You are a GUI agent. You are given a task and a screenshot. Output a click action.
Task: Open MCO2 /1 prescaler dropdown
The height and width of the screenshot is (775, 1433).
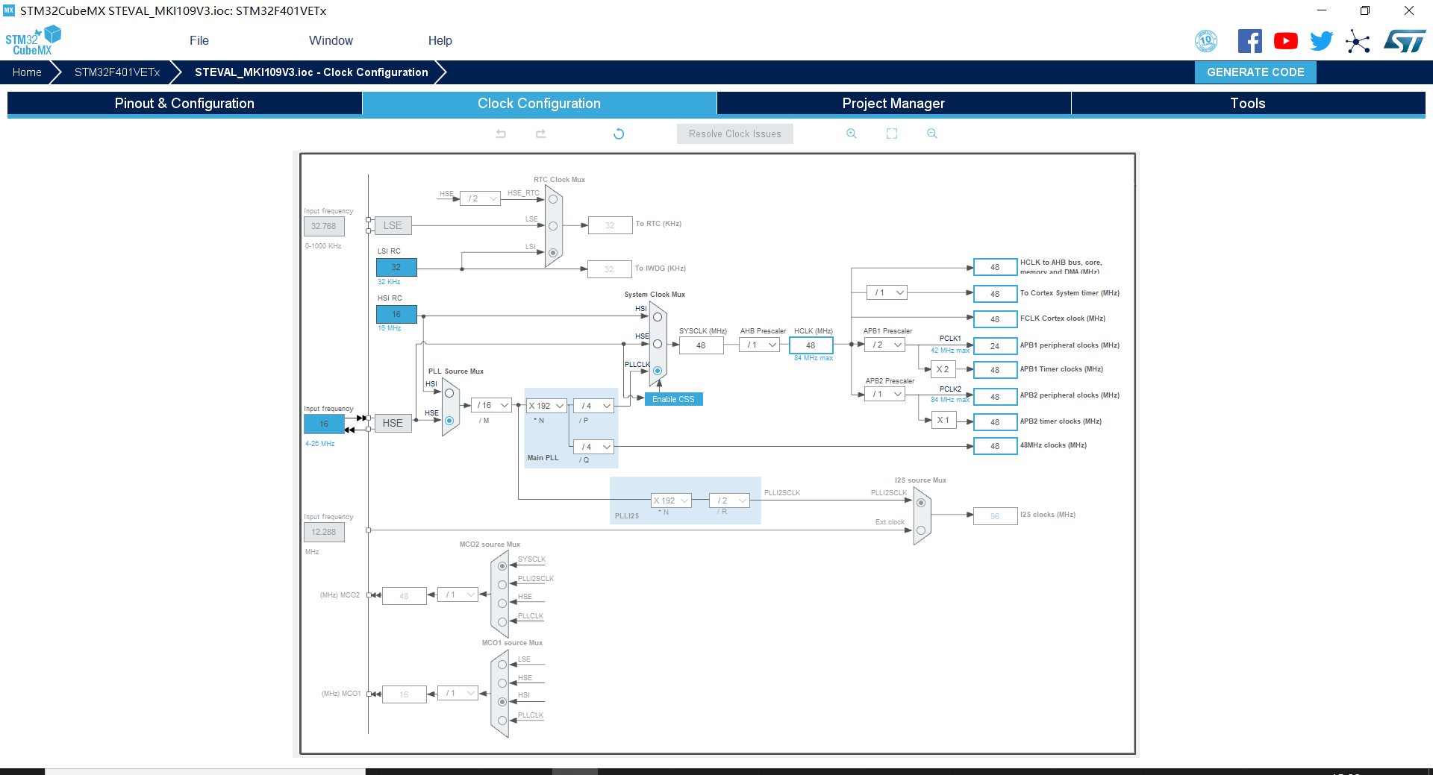458,594
